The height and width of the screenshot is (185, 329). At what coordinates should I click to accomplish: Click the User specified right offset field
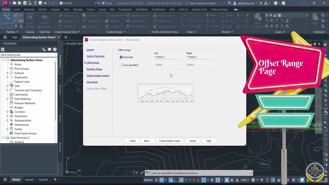pyautogui.click(x=200, y=65)
